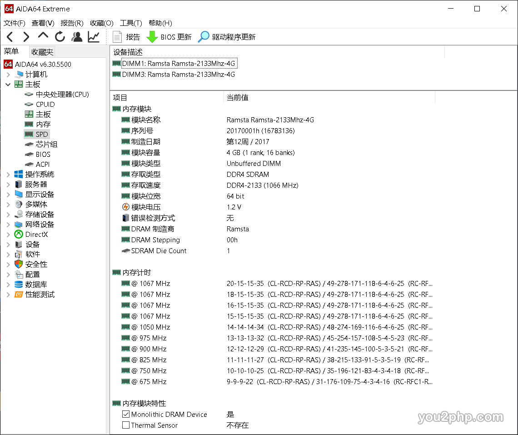Go back with the left arrow toolbar icon

(10, 37)
